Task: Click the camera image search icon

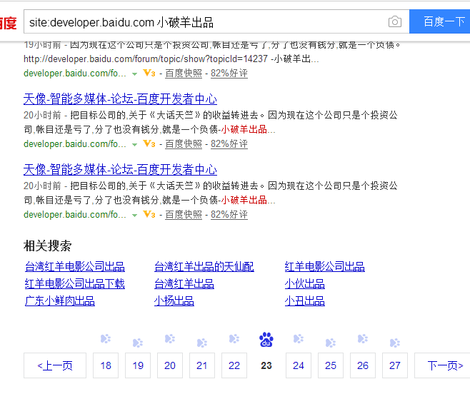Action: pyautogui.click(x=394, y=22)
